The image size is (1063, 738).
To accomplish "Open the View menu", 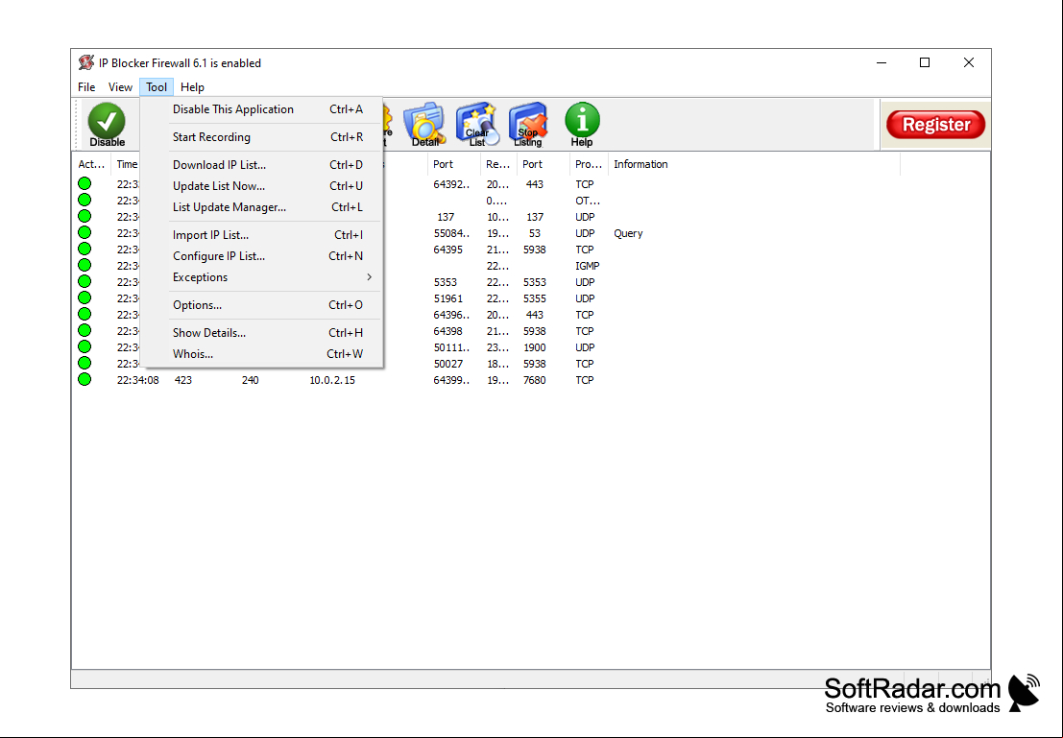I will point(120,86).
